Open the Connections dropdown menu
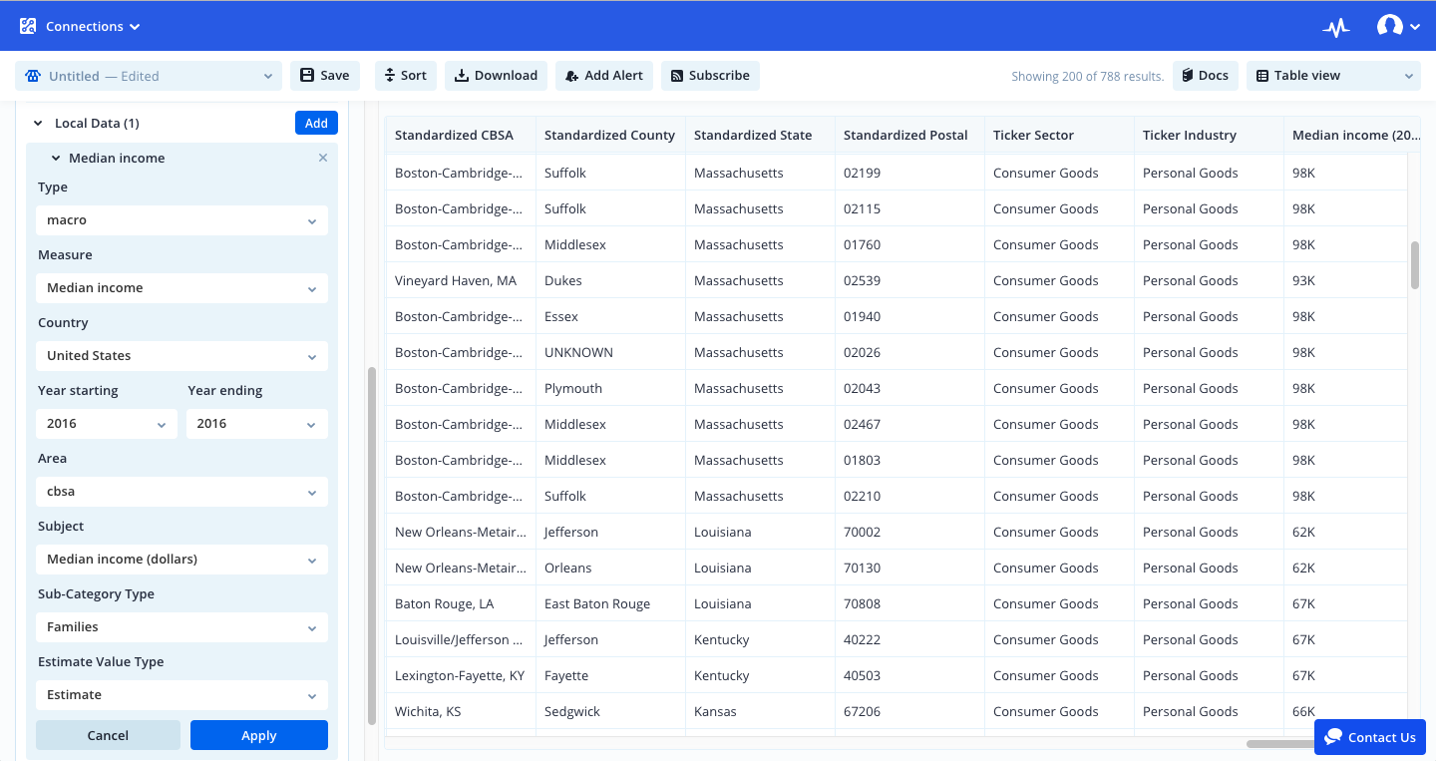Image resolution: width=1436 pixels, height=761 pixels. [x=93, y=26]
